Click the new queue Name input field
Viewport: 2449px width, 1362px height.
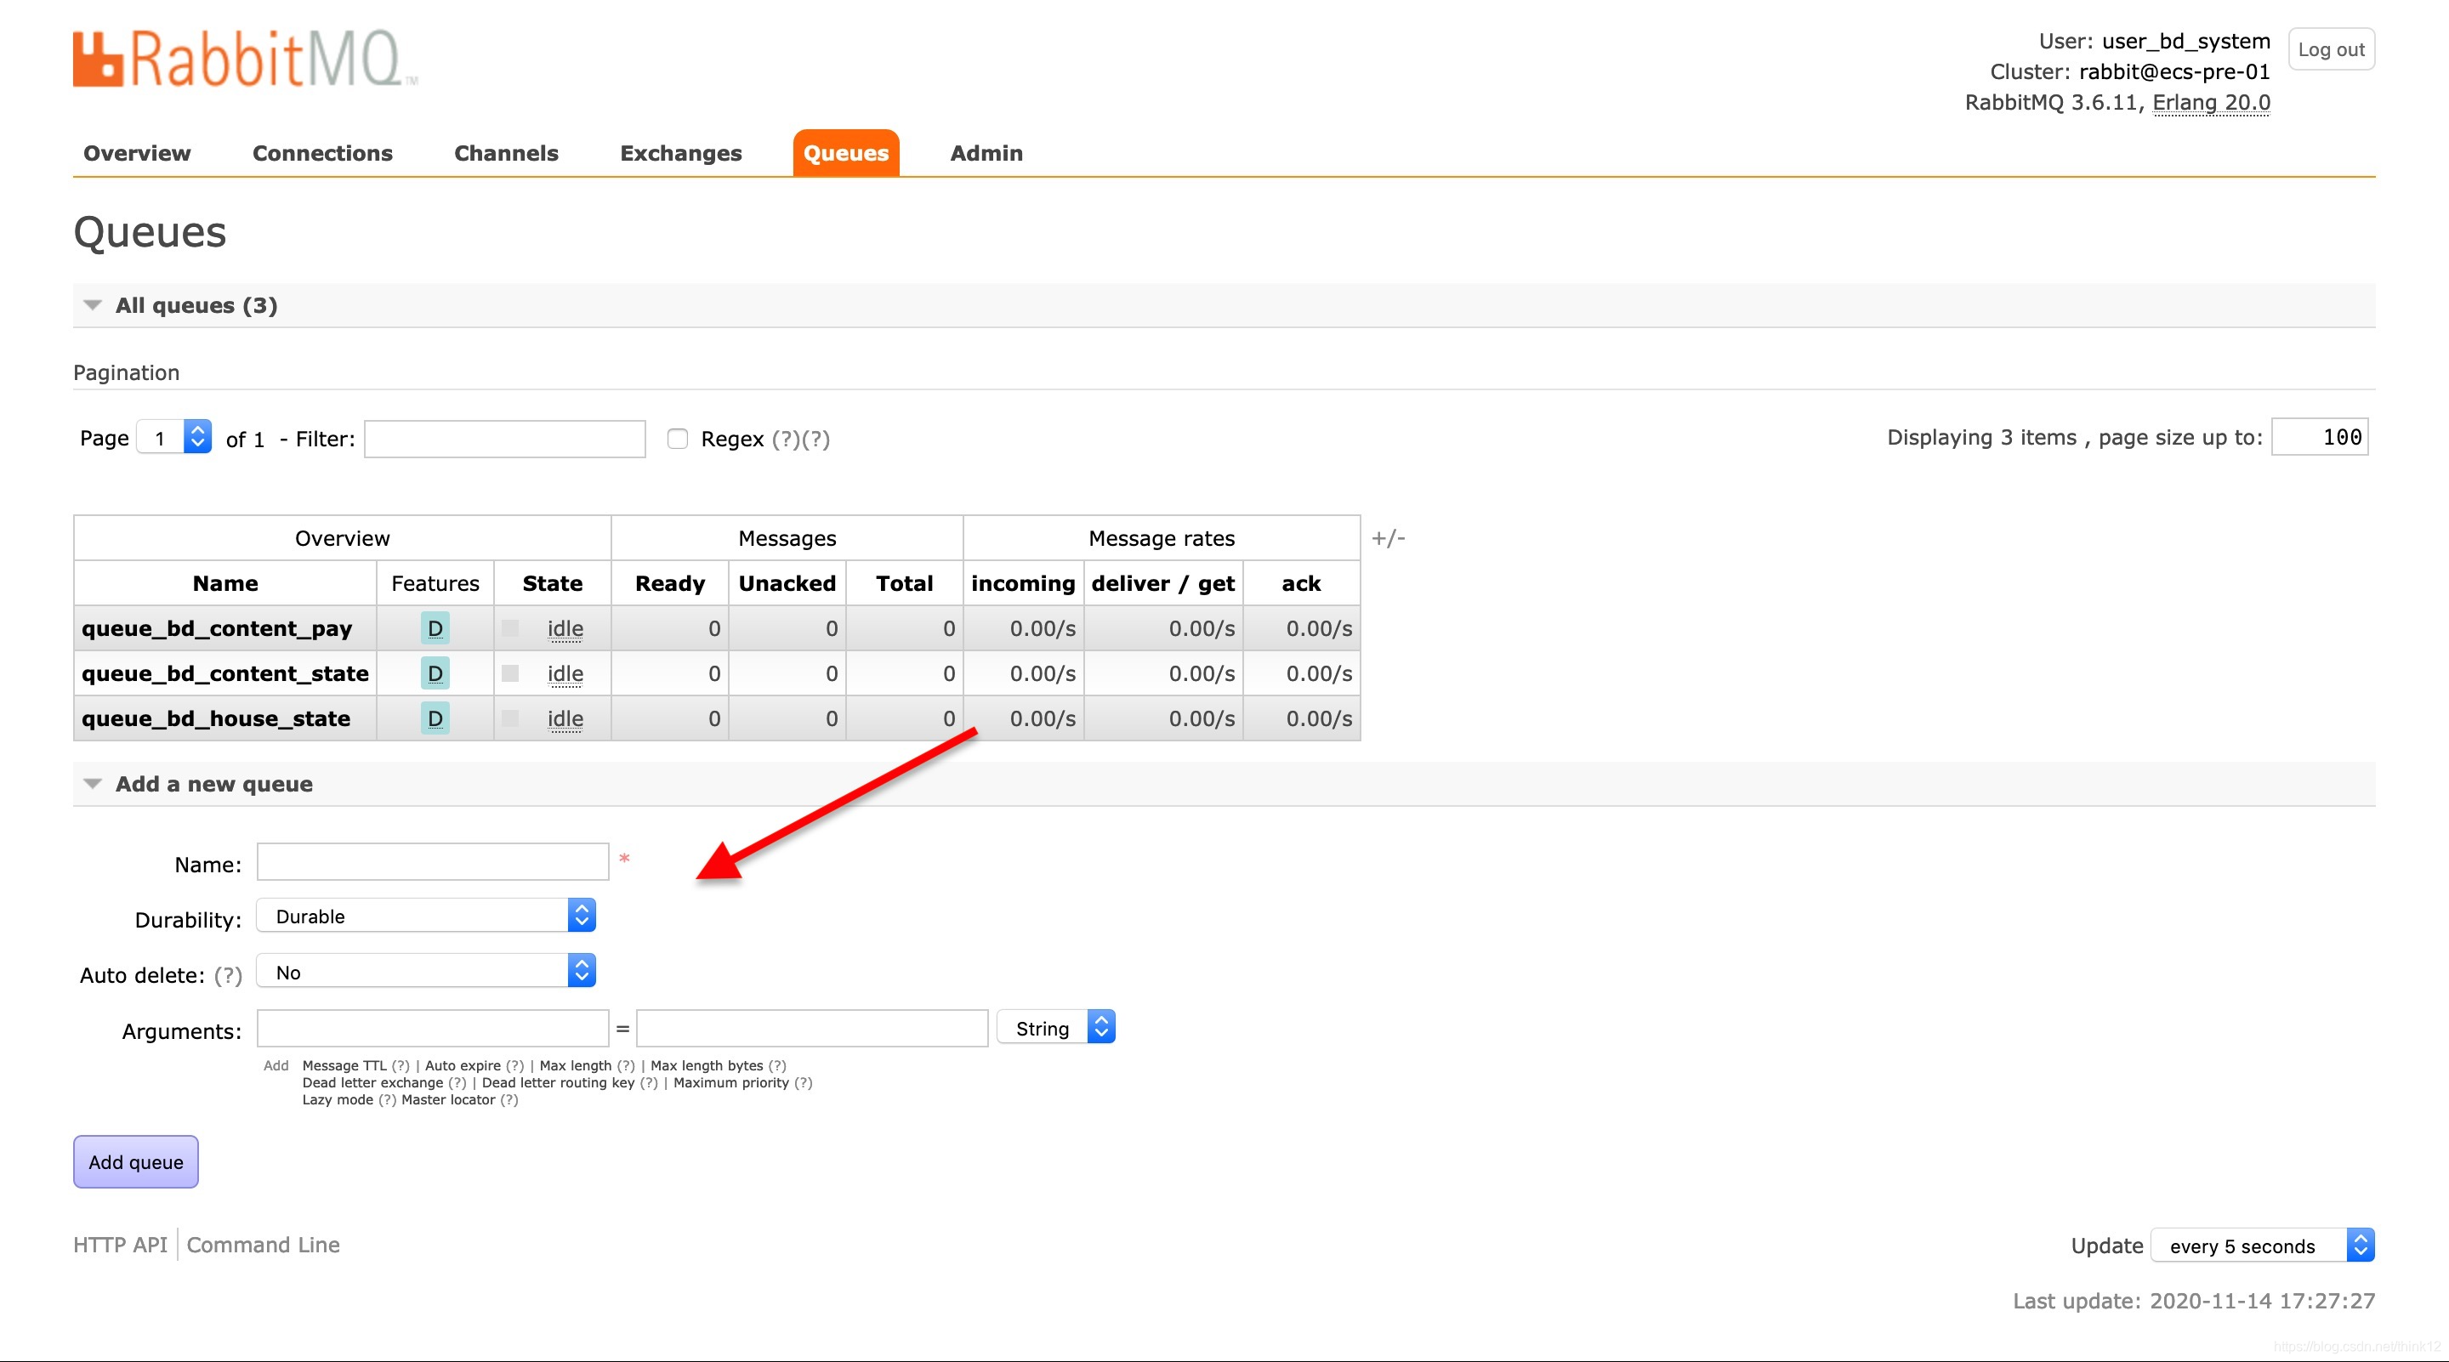coord(433,862)
